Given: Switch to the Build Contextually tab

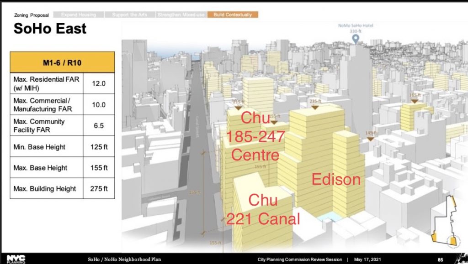Looking at the screenshot, I should tap(233, 15).
